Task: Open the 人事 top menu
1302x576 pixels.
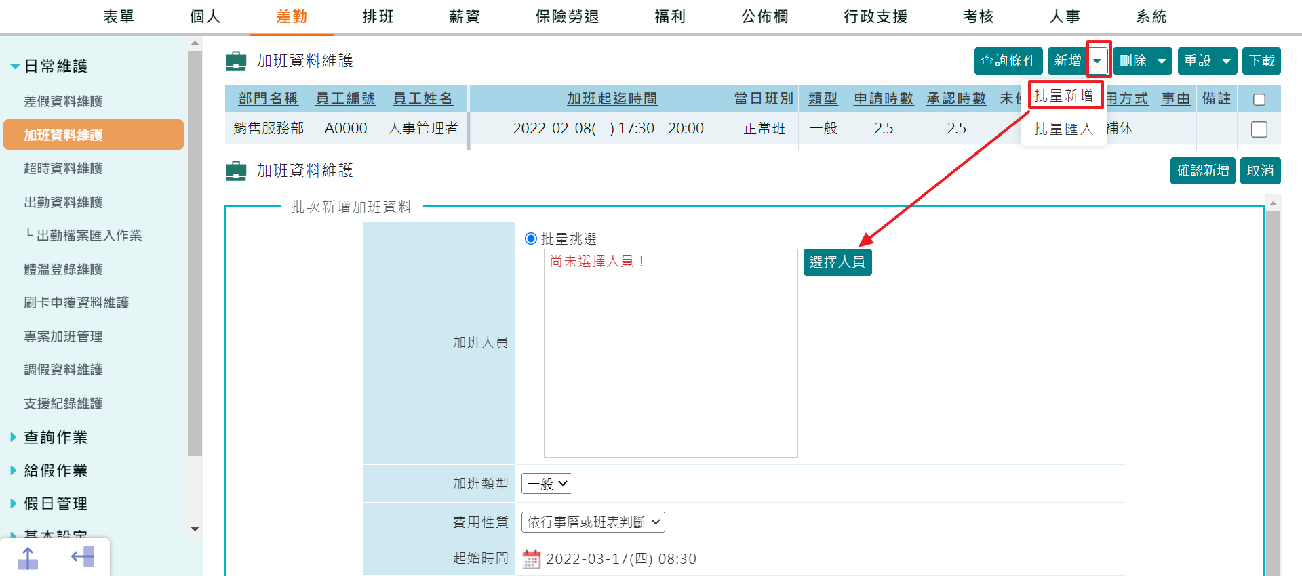Action: coord(1065,17)
